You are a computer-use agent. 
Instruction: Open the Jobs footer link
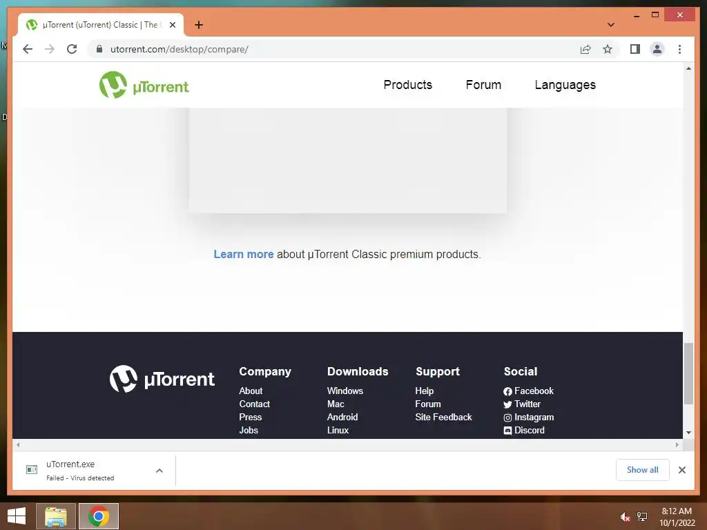tap(249, 430)
